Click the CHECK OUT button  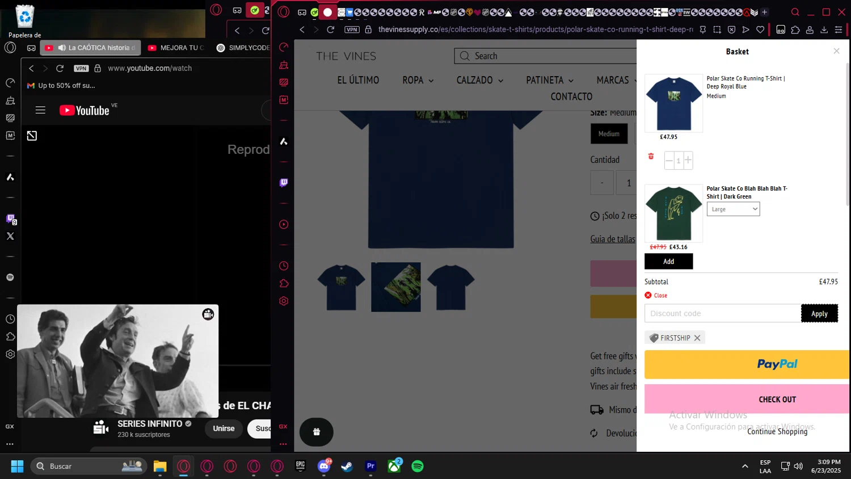747,399
